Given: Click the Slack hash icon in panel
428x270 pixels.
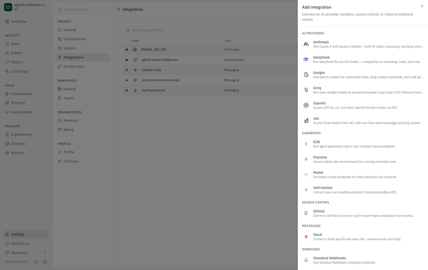Looking at the screenshot, I should 306,237.
